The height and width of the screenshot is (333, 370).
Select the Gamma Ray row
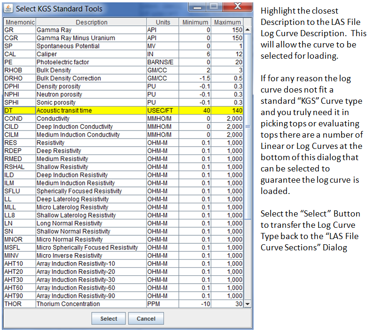(x=123, y=30)
